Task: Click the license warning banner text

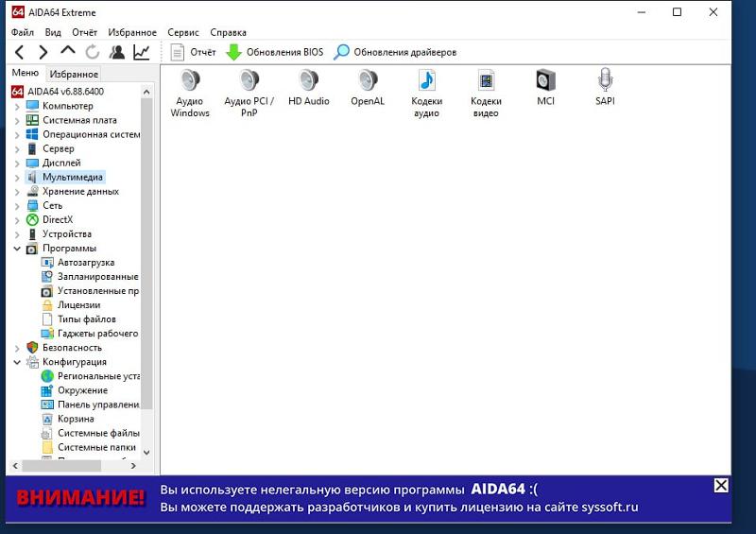Action: (399, 498)
